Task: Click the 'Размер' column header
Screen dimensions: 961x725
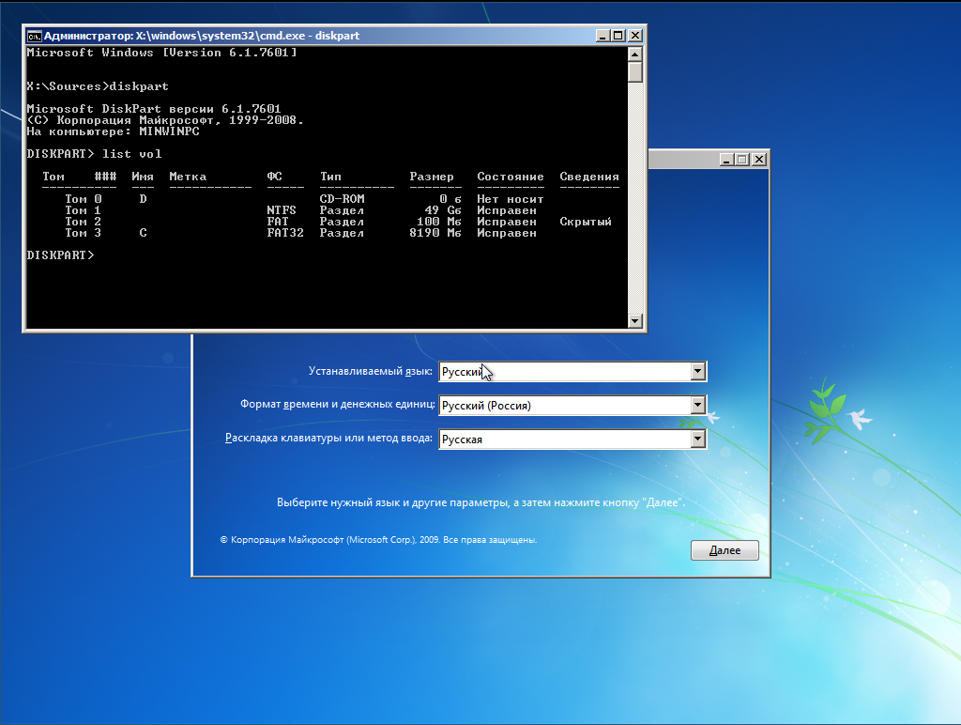Action: pyautogui.click(x=432, y=177)
